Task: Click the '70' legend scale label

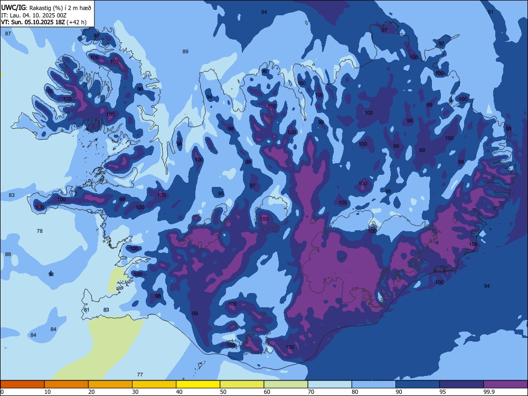Action: click(311, 392)
